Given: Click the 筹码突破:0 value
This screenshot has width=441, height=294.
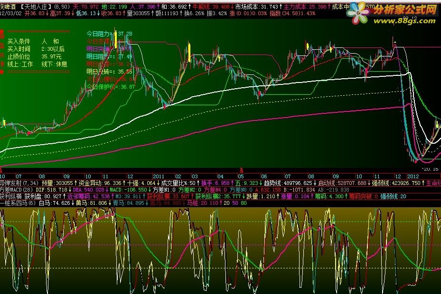Looking at the screenshot, I should (x=363, y=196).
